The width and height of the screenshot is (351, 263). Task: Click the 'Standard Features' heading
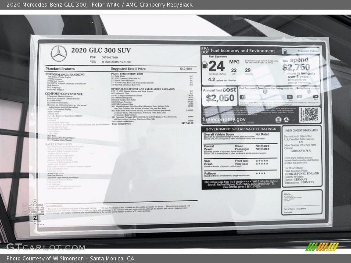[60, 69]
